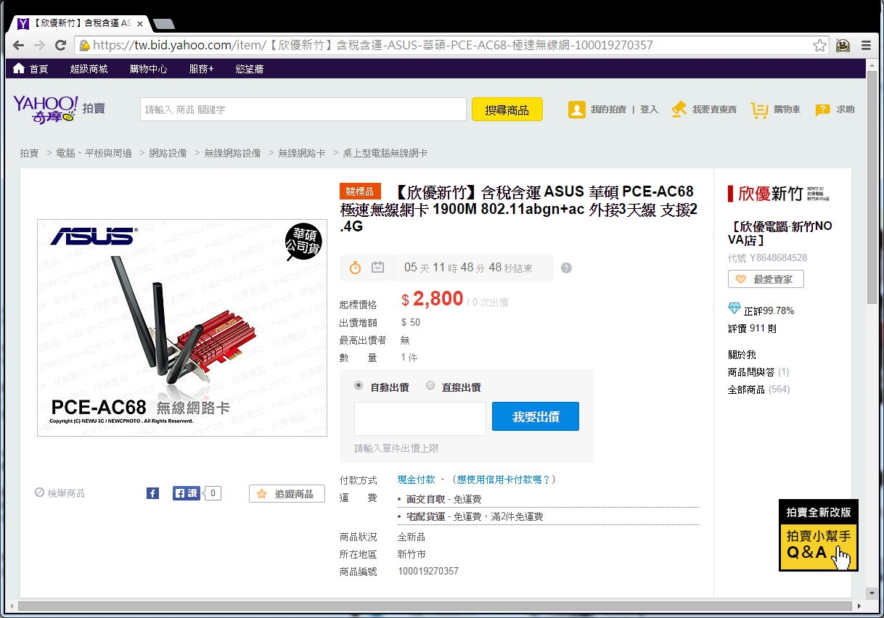Select the 自動出價 radio button

pos(359,386)
